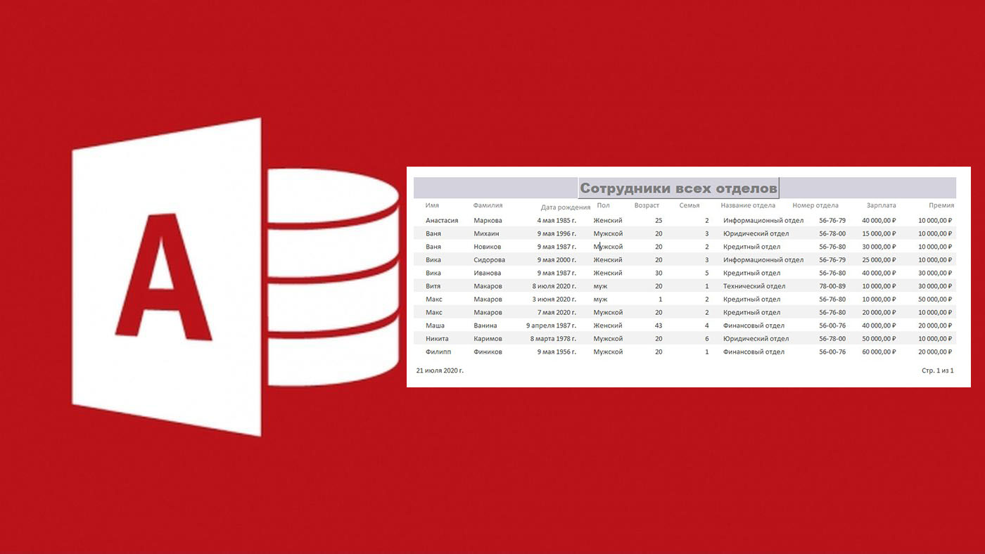The image size is (985, 554).
Task: Click age '25' in Анастасия row
Action: (659, 220)
